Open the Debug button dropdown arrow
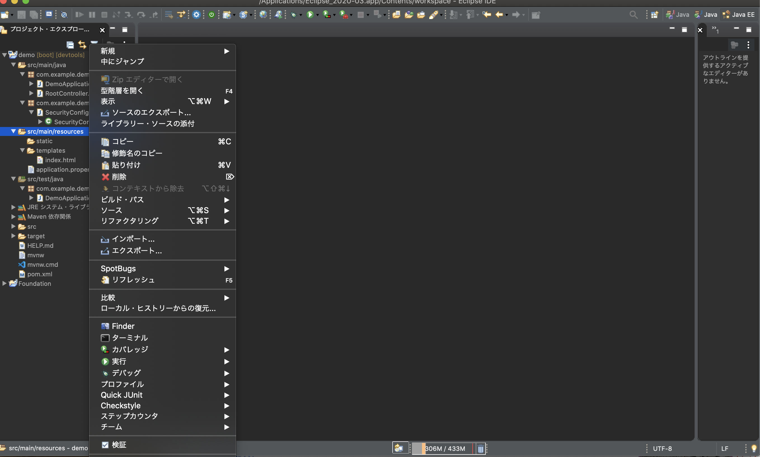Screen dimensions: 760x457 click(x=301, y=15)
